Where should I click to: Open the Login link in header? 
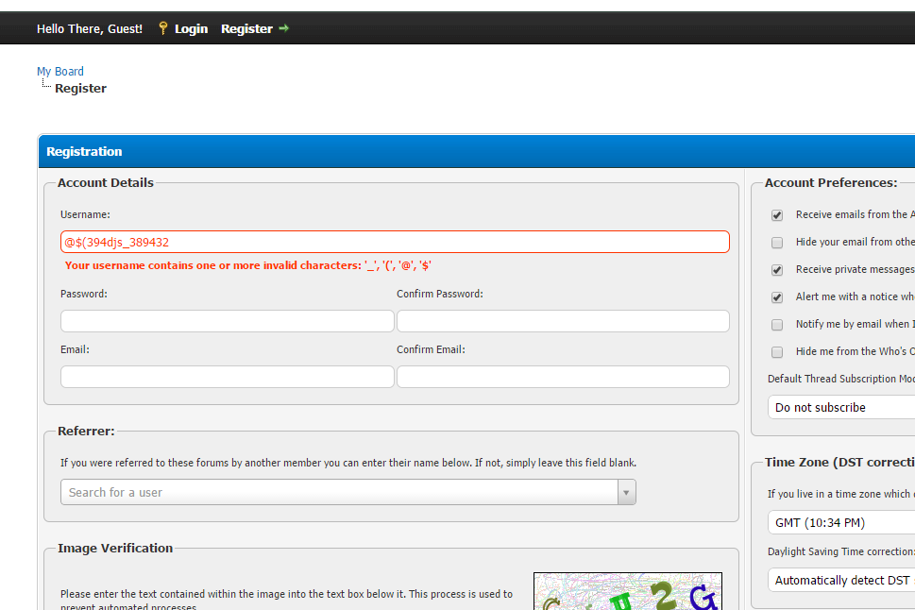tap(191, 28)
